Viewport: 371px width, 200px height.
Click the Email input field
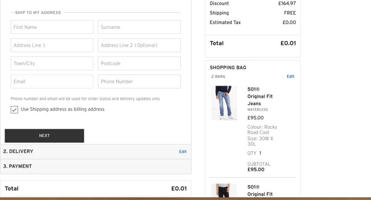coord(52,81)
